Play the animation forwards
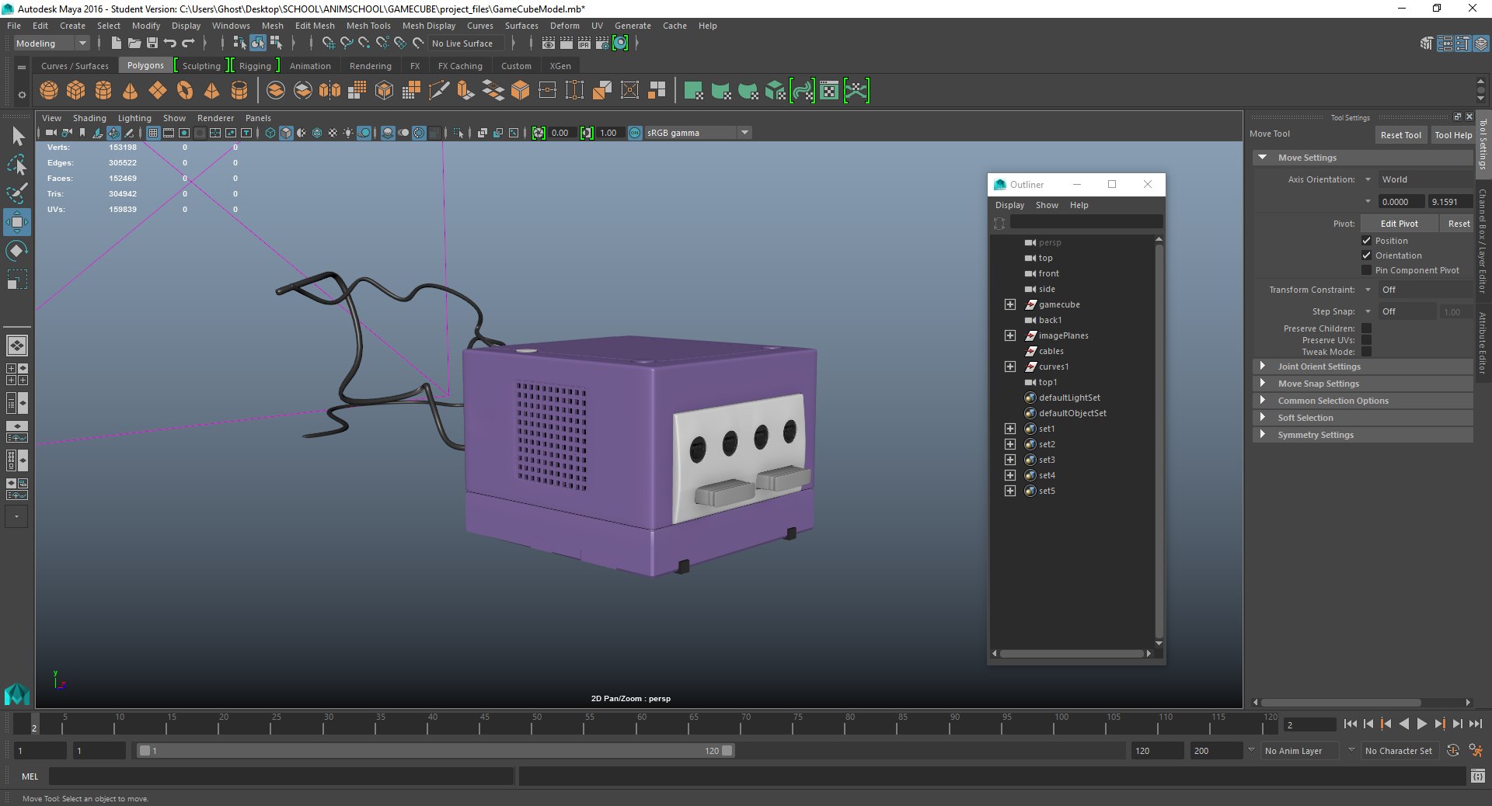This screenshot has width=1492, height=806. tap(1422, 724)
